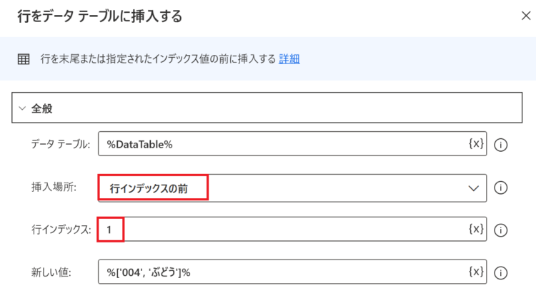View info icon next to 行インデックス field
This screenshot has height=293, width=536.
[500, 230]
